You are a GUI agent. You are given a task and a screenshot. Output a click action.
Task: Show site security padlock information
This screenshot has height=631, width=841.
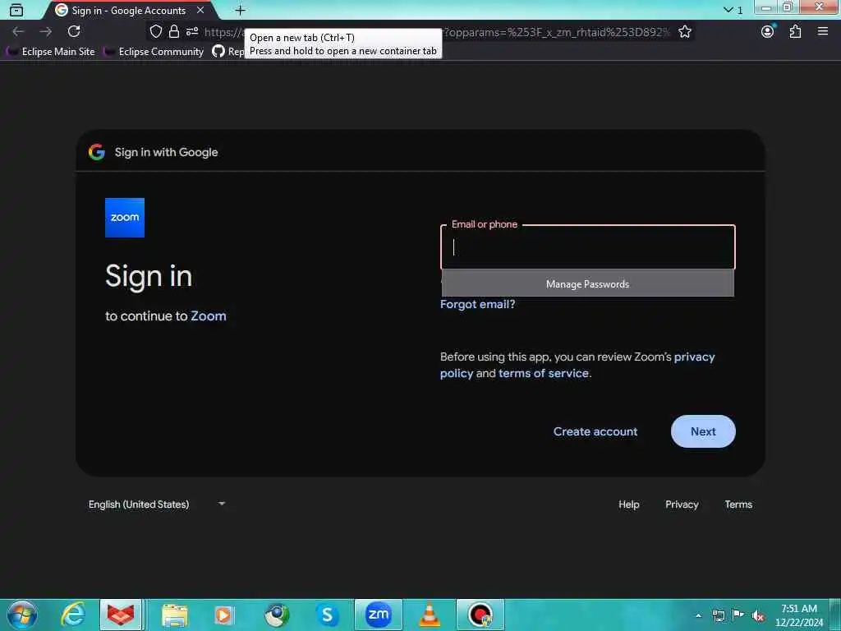(x=174, y=32)
